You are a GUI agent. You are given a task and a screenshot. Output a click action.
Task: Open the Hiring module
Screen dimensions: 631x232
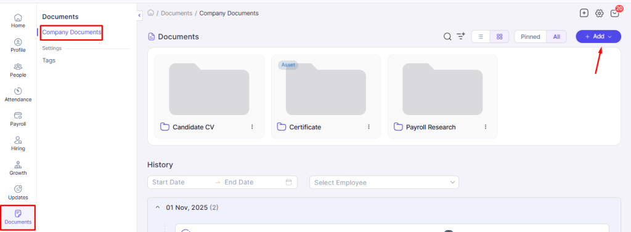18,144
